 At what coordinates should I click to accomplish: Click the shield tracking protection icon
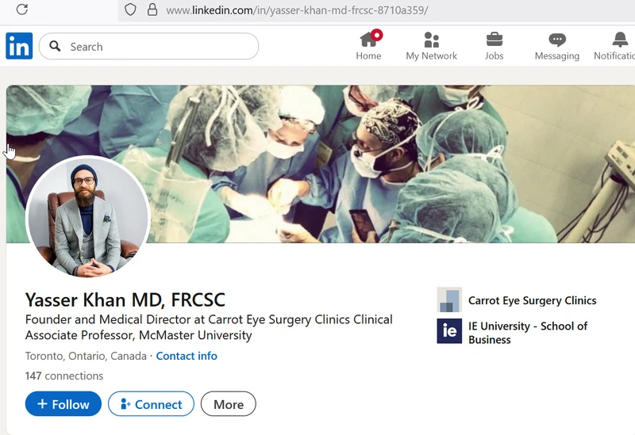[131, 10]
